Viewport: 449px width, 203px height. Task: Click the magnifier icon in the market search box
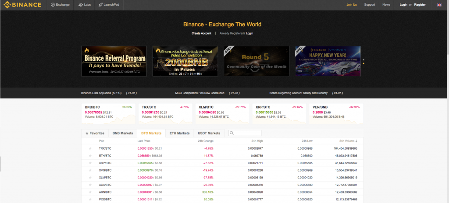point(232,133)
